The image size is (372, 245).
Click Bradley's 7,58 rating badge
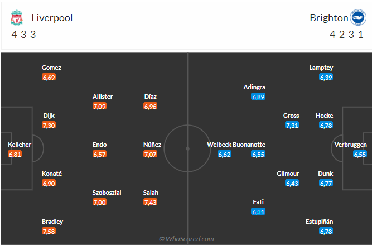pos(49,231)
